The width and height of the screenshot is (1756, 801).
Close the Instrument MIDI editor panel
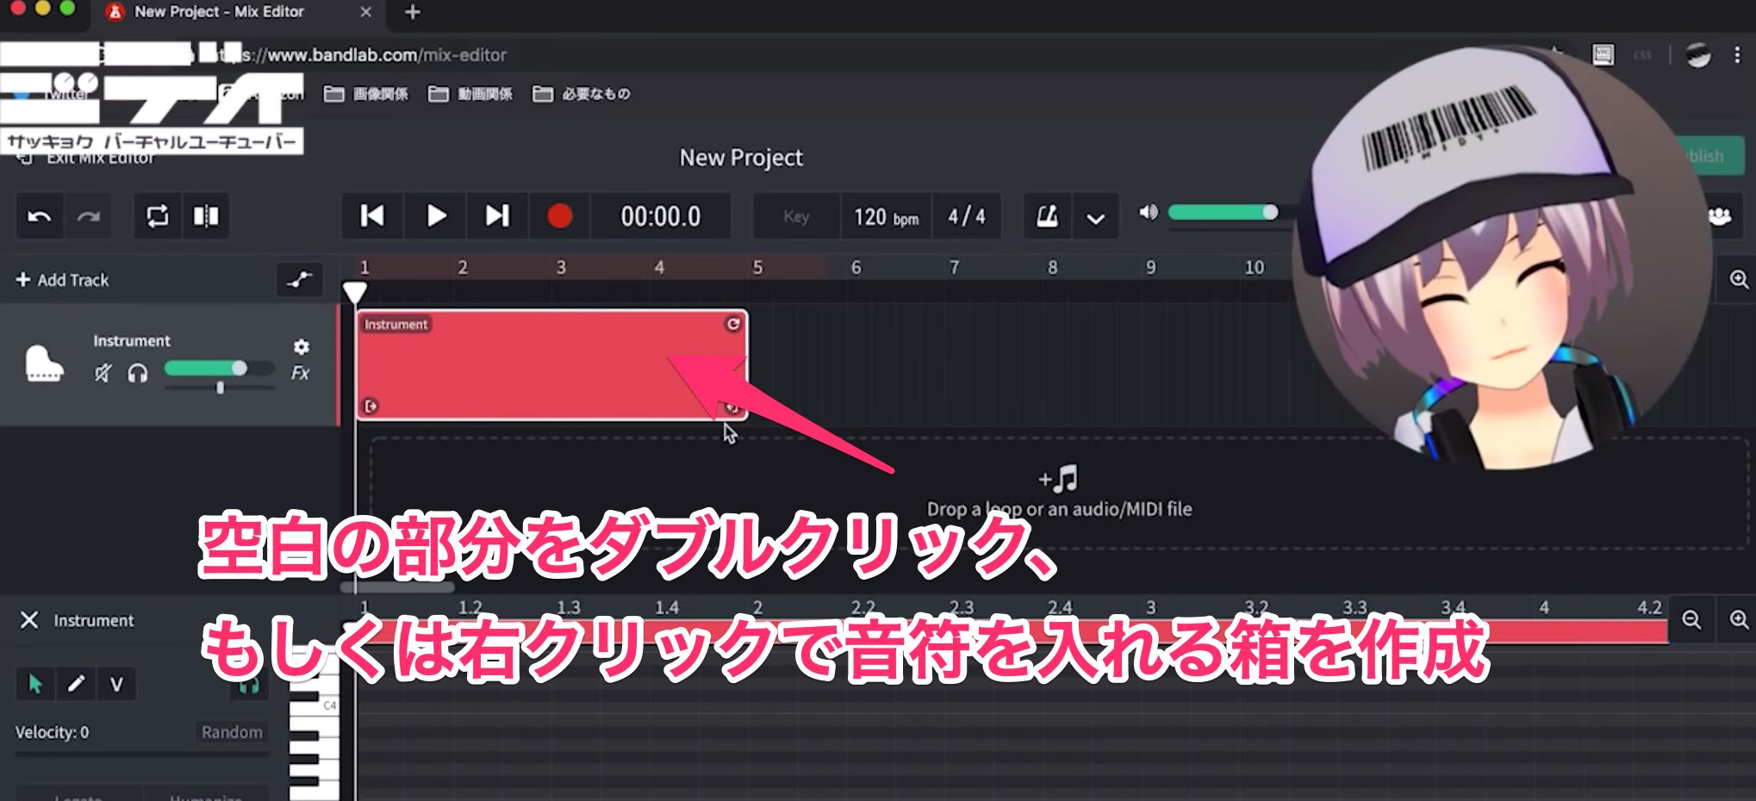(29, 620)
